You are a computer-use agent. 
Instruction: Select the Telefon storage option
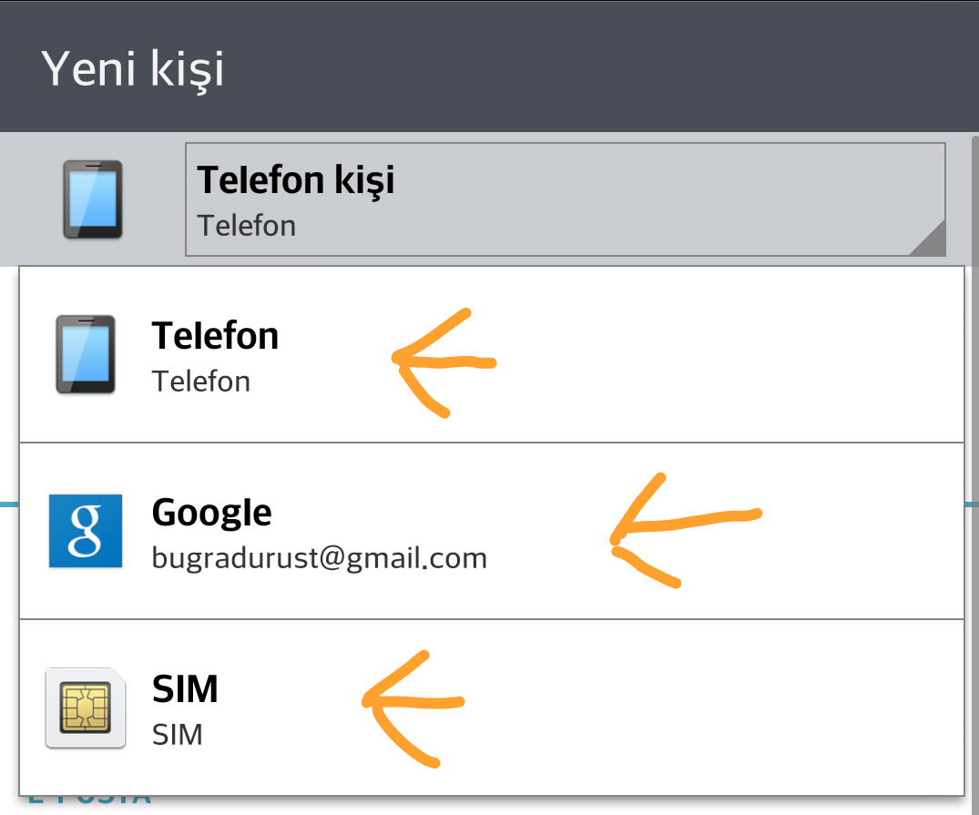492,355
